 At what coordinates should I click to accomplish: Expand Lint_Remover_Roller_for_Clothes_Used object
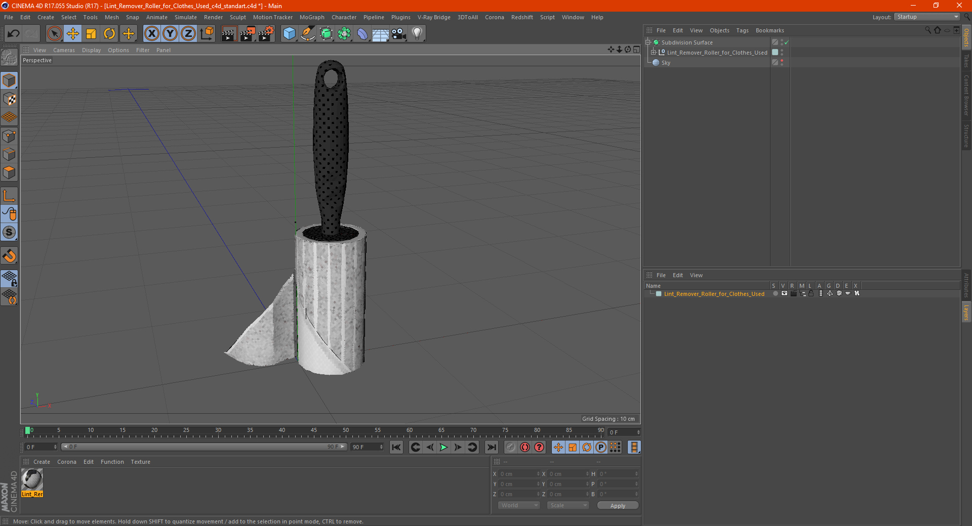pyautogui.click(x=653, y=53)
